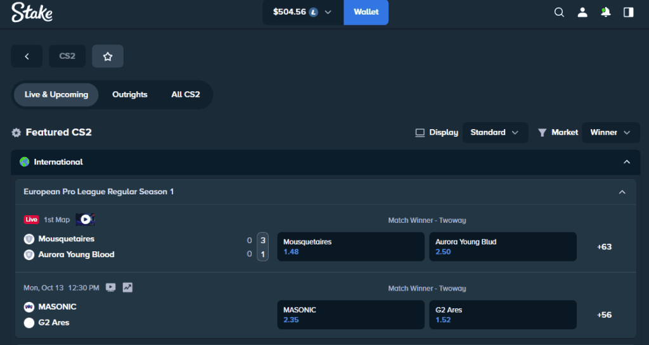This screenshot has width=649, height=345.
Task: Open +56 more markets for MASONIC match
Action: click(604, 315)
